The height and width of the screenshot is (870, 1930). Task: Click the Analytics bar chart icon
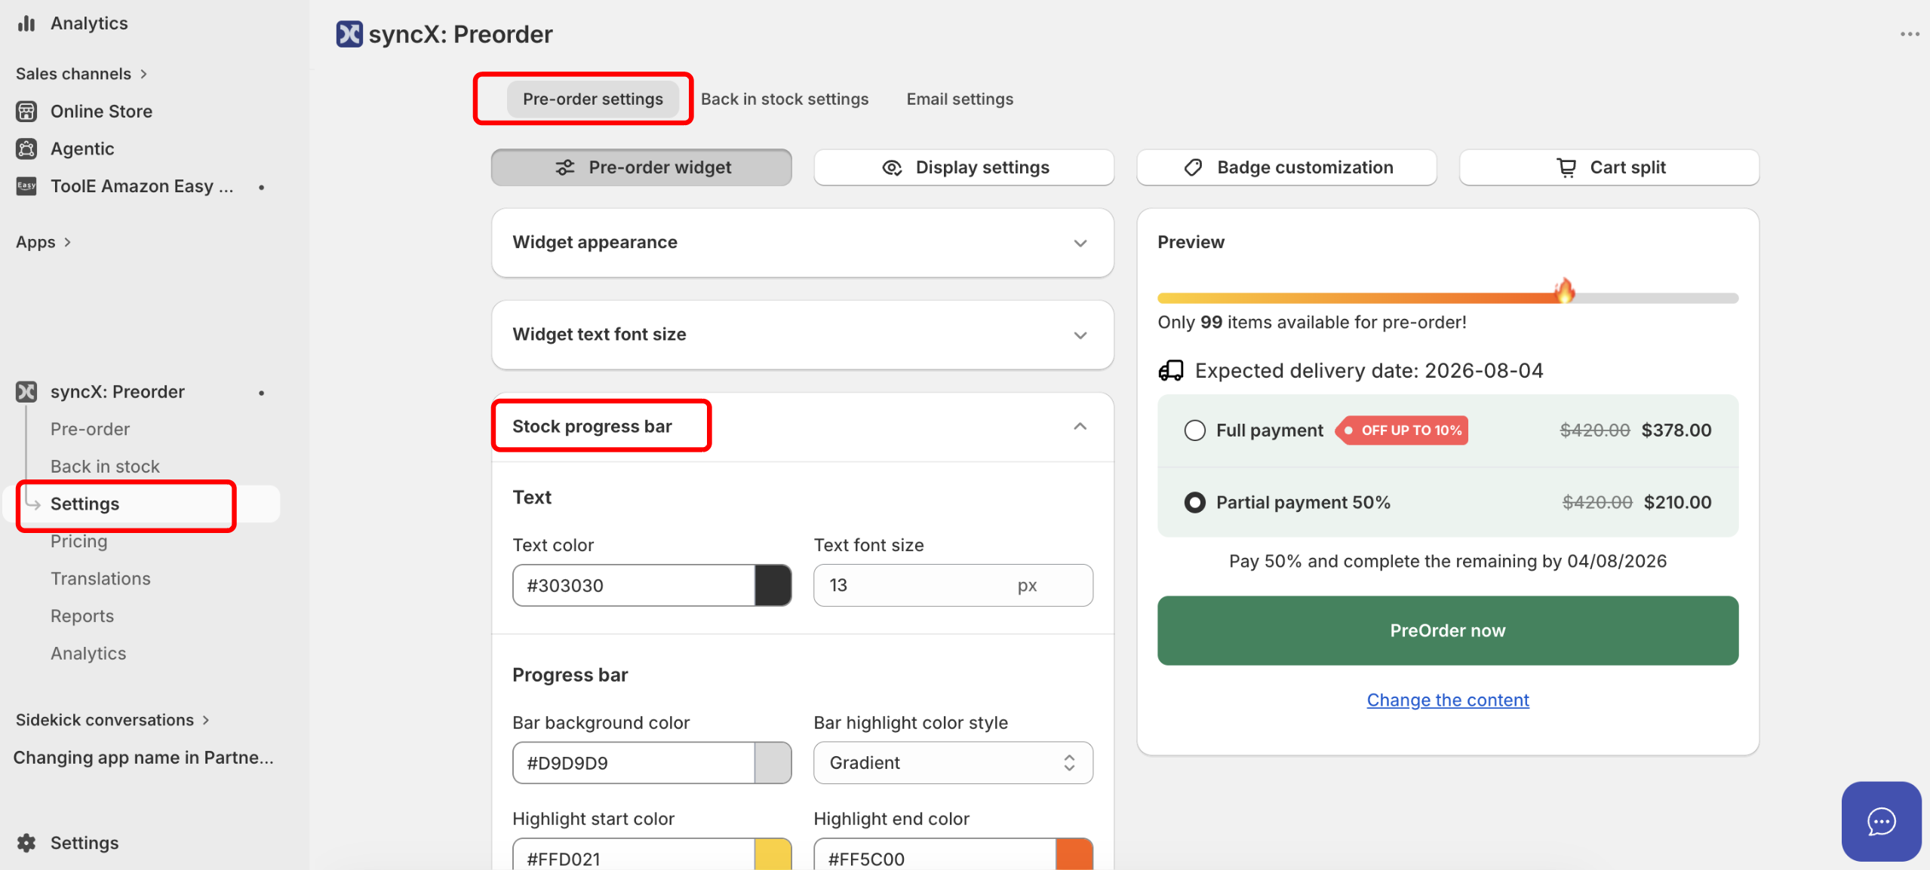(x=26, y=23)
